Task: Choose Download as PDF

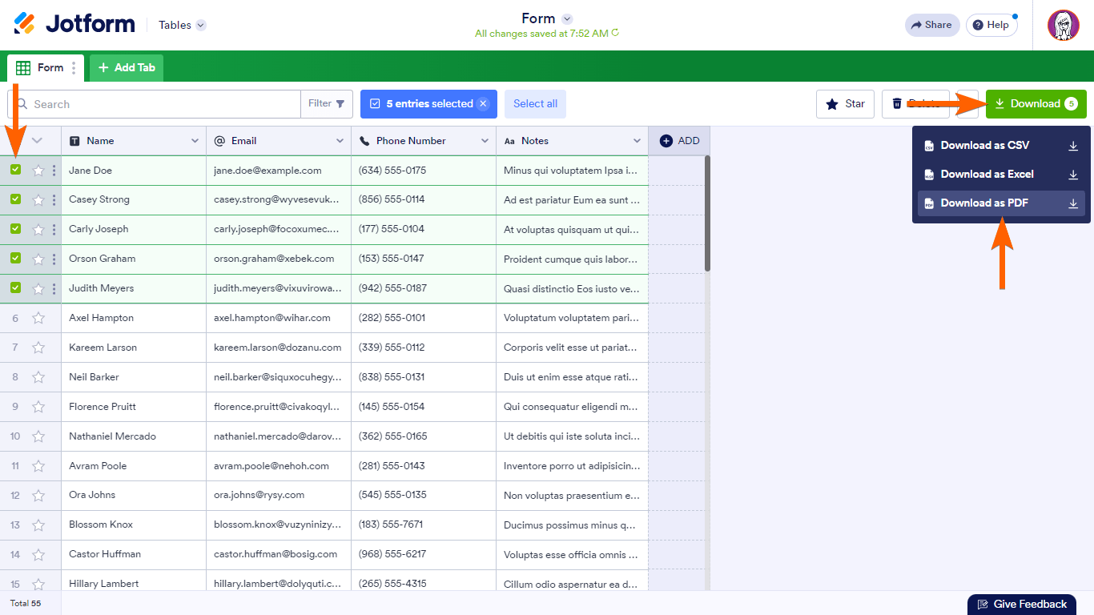Action: [x=1001, y=203]
